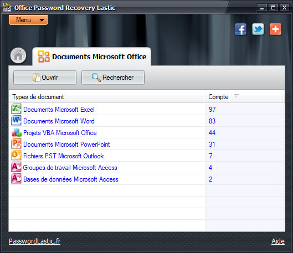Open Fichiers PST Microsoft Outlook link
Screen dimensions: 293x253
click(x=64, y=156)
